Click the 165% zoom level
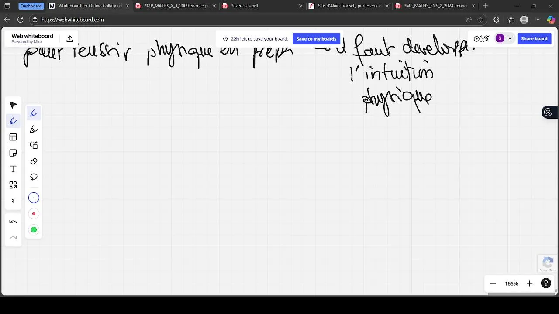 tap(511, 283)
